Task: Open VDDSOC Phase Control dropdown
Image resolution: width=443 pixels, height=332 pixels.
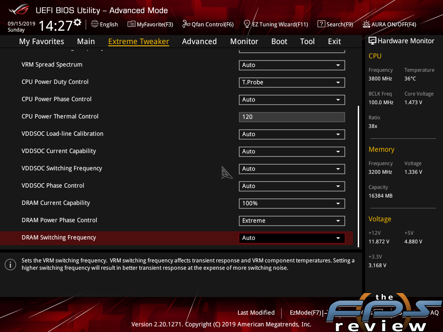Action: coord(292,186)
